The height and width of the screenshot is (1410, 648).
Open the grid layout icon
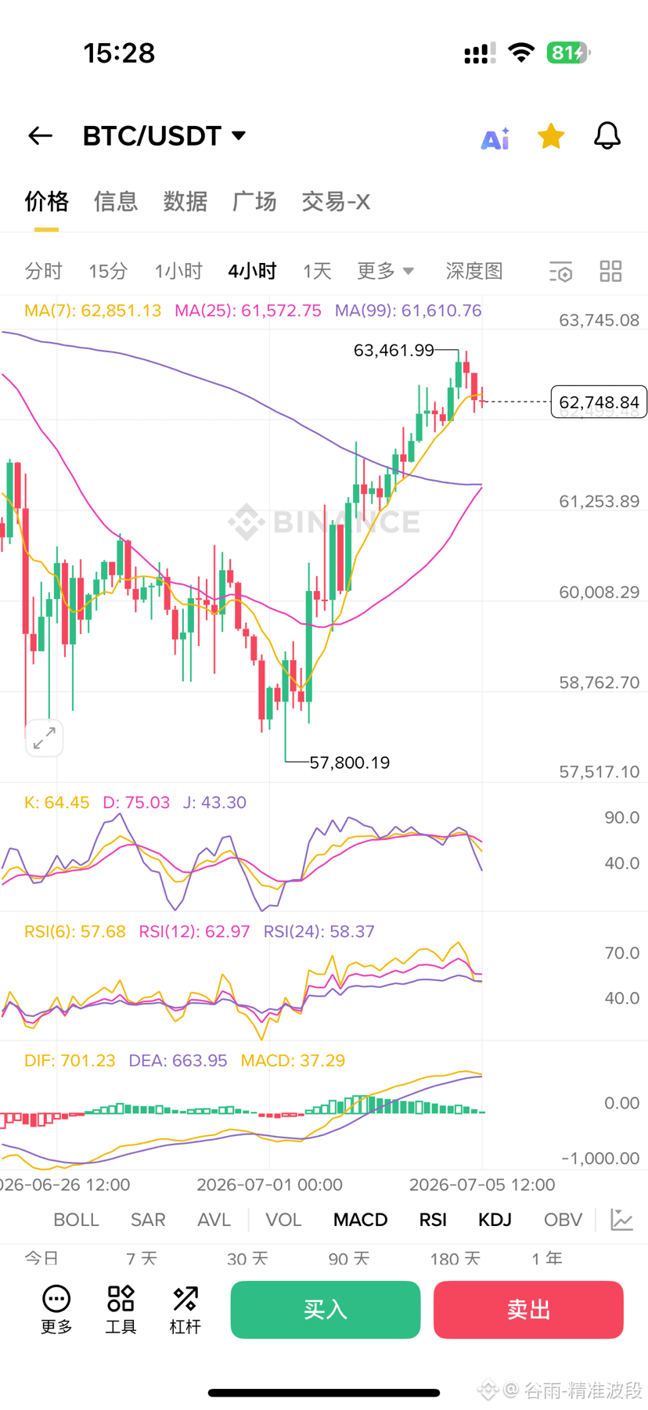pos(610,272)
